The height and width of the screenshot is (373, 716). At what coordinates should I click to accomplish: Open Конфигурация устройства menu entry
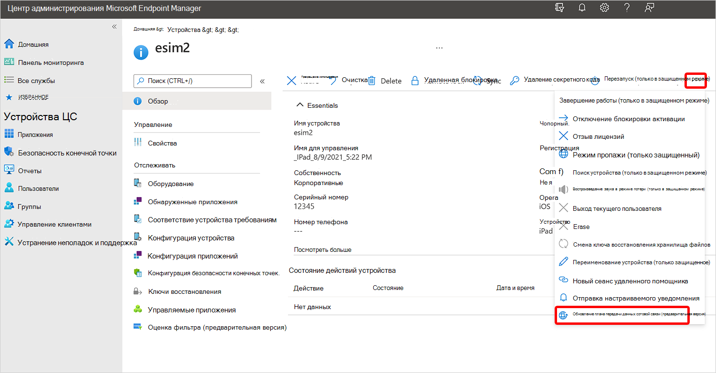tap(191, 238)
